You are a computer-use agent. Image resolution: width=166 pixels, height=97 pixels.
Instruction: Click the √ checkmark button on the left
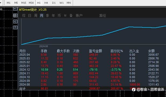tap(15, 22)
